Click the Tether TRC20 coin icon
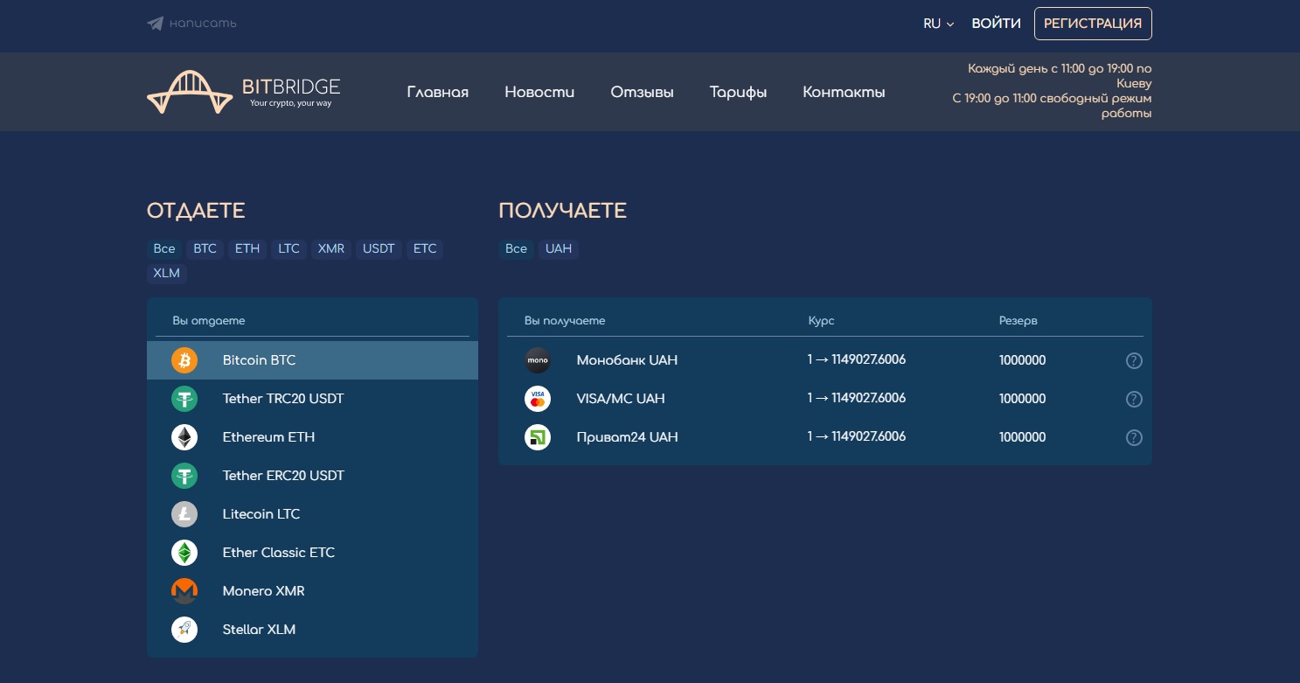Viewport: 1300px width, 683px height. tap(184, 399)
